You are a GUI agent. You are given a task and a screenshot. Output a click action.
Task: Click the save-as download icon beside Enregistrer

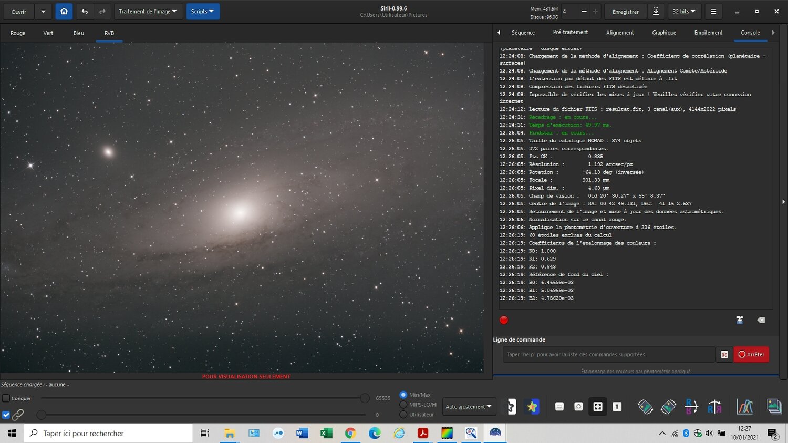656,11
